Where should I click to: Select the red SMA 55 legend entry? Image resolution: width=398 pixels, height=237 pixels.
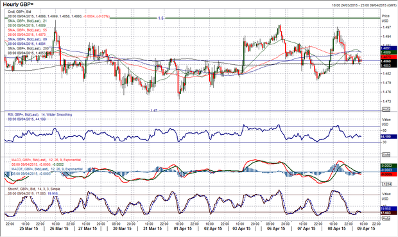tap(28, 30)
